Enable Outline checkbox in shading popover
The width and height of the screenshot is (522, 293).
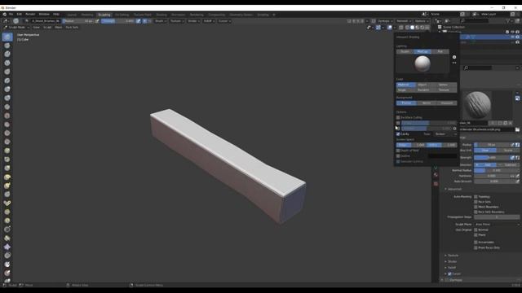coord(398,155)
